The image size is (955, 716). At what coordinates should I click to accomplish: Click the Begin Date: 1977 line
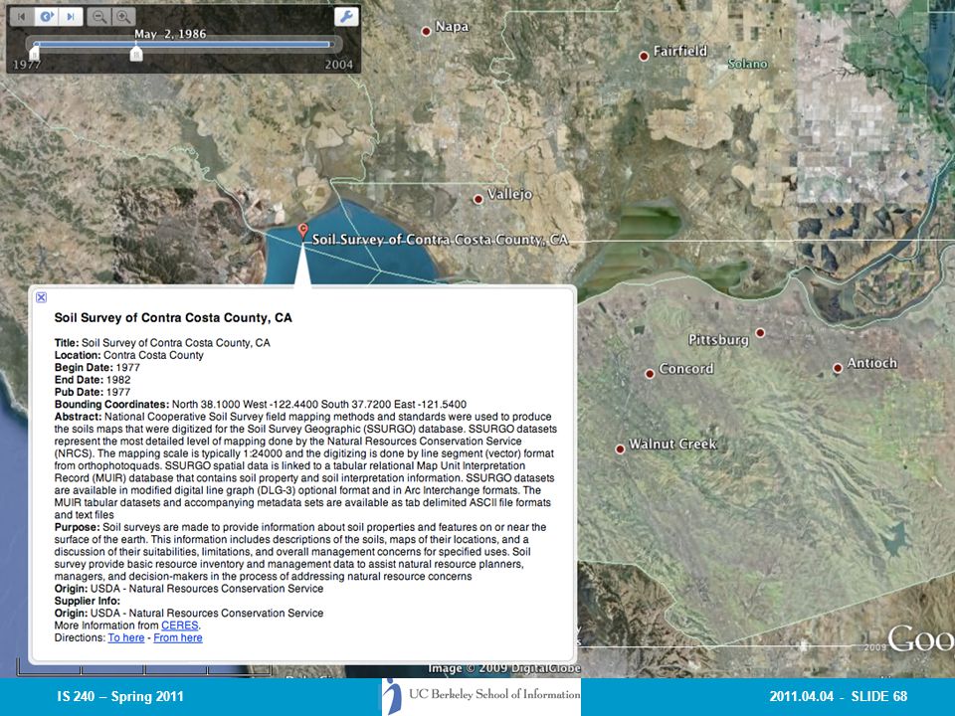(x=96, y=368)
